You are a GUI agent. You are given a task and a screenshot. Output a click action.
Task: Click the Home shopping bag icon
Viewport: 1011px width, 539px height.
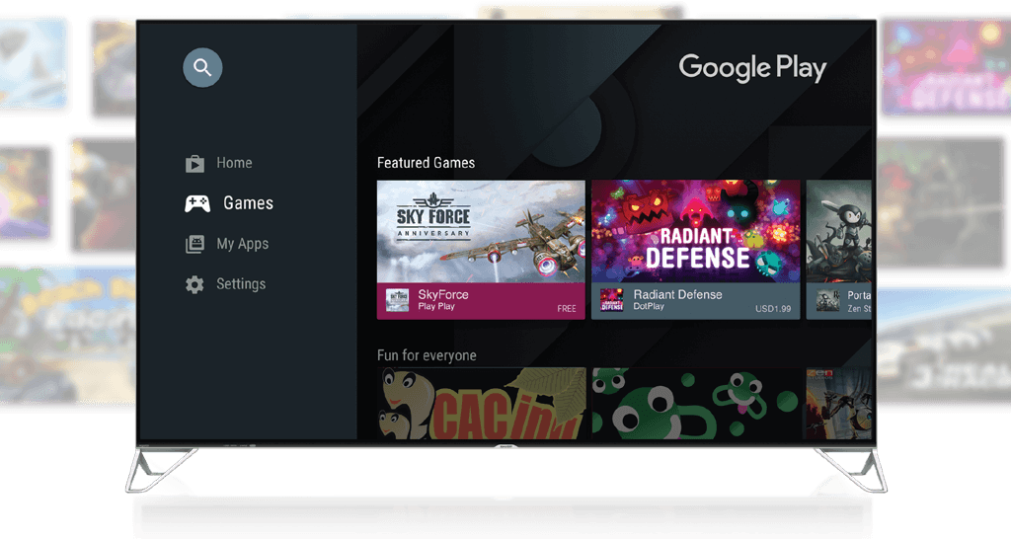point(194,164)
